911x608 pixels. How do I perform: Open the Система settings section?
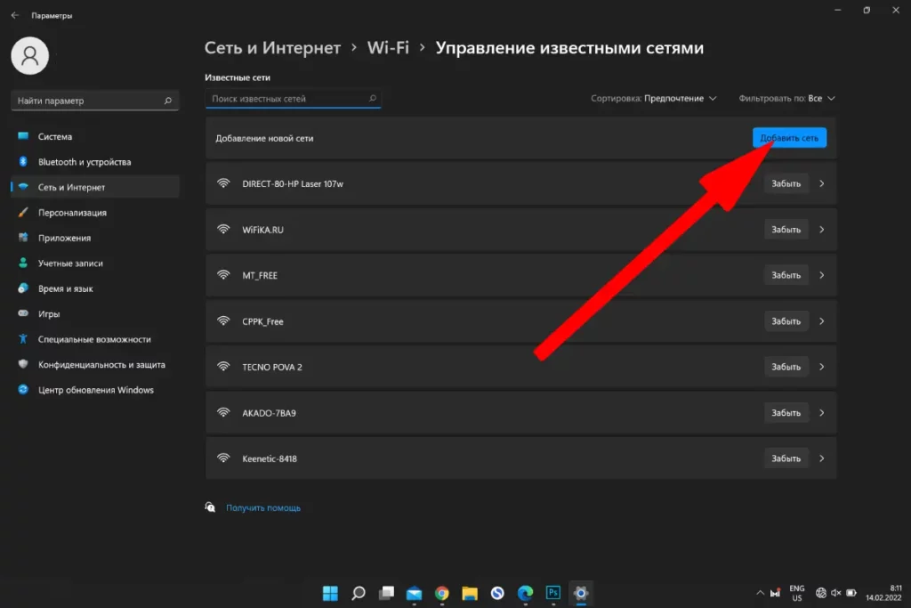pos(94,136)
